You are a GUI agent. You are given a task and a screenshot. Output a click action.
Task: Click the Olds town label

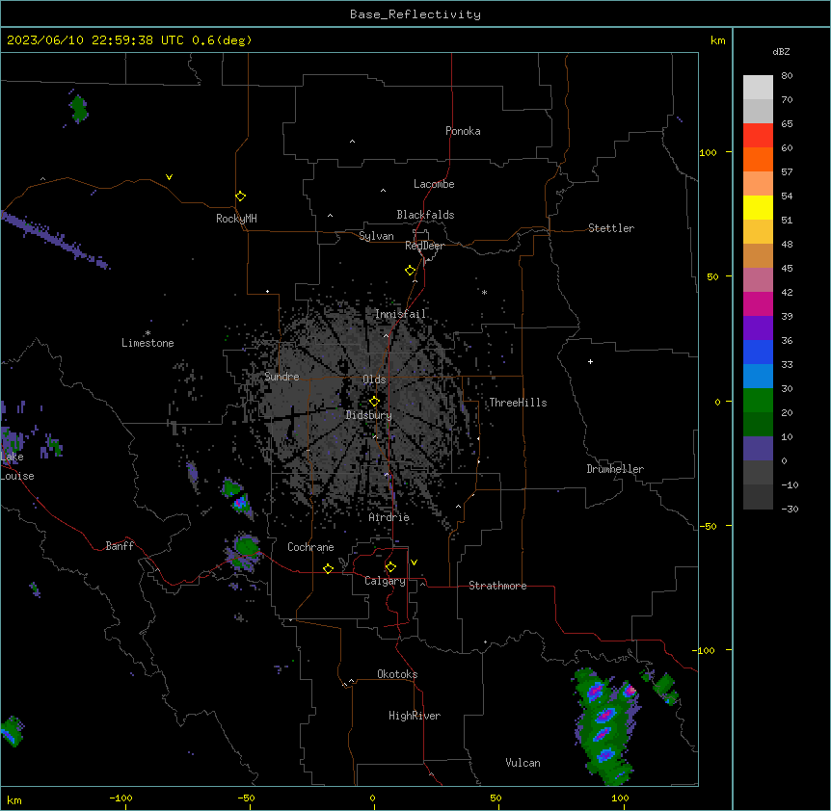374,379
